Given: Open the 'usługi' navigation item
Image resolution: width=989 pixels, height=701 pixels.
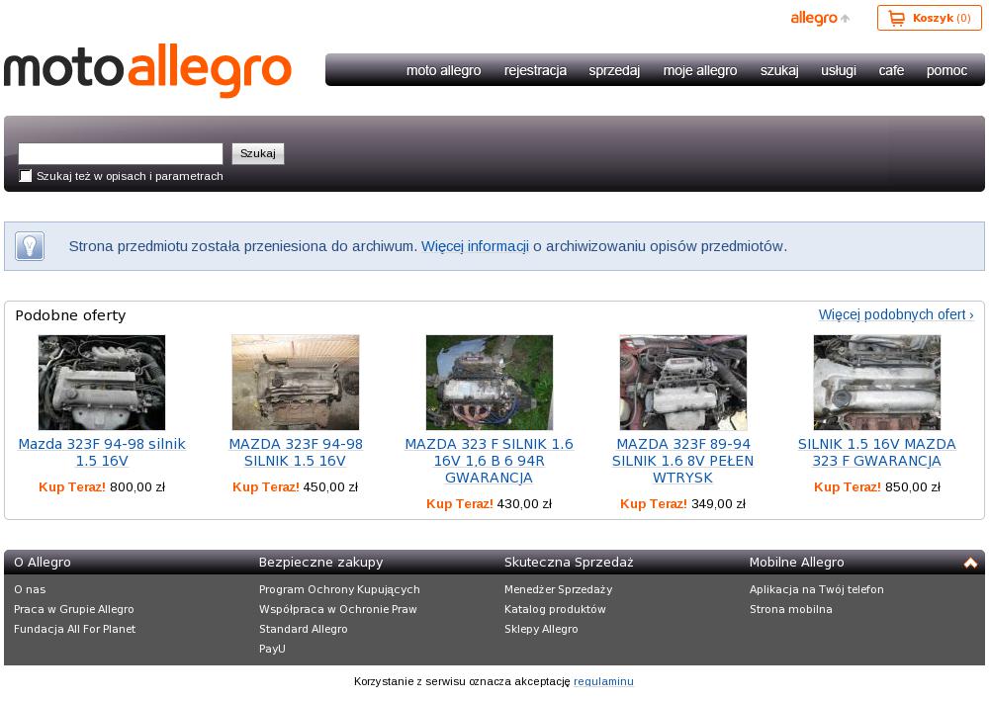Looking at the screenshot, I should tap(839, 70).
